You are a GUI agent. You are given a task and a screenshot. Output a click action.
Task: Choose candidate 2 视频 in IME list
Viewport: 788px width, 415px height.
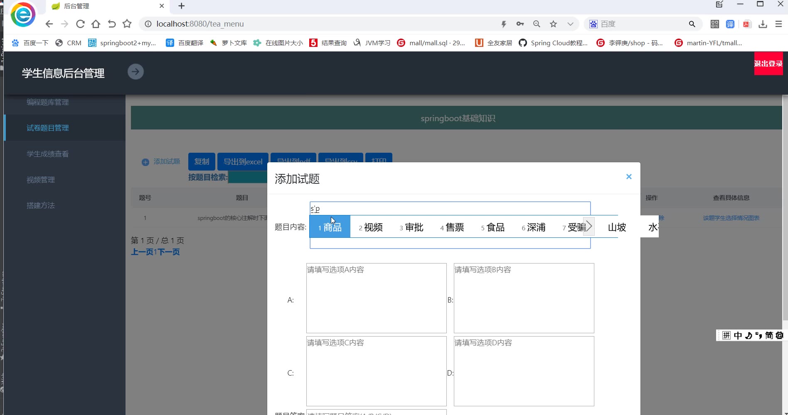(x=371, y=227)
